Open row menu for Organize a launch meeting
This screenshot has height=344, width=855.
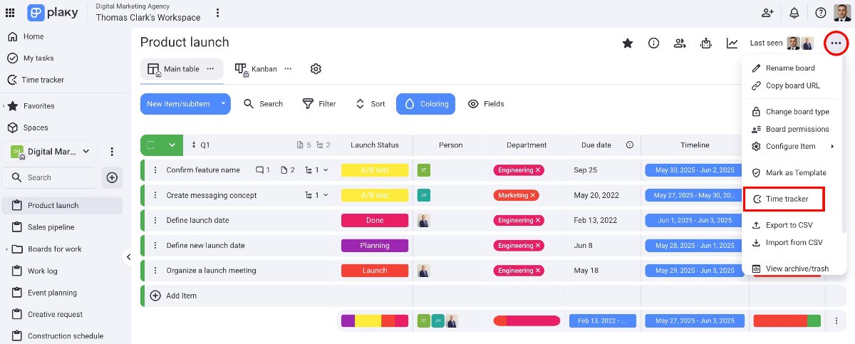click(x=155, y=271)
